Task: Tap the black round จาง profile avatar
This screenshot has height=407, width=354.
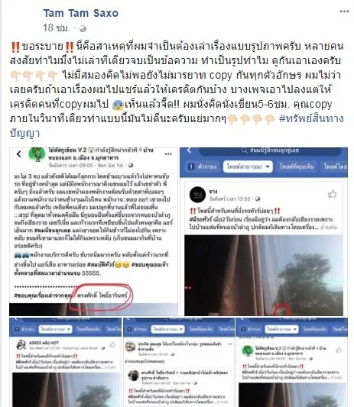Action: click(x=197, y=195)
